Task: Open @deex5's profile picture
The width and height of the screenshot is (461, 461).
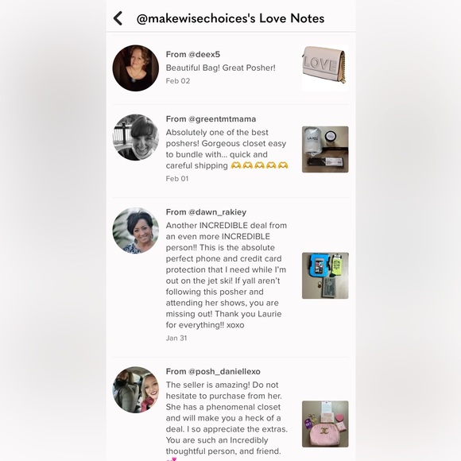Action: coord(136,68)
